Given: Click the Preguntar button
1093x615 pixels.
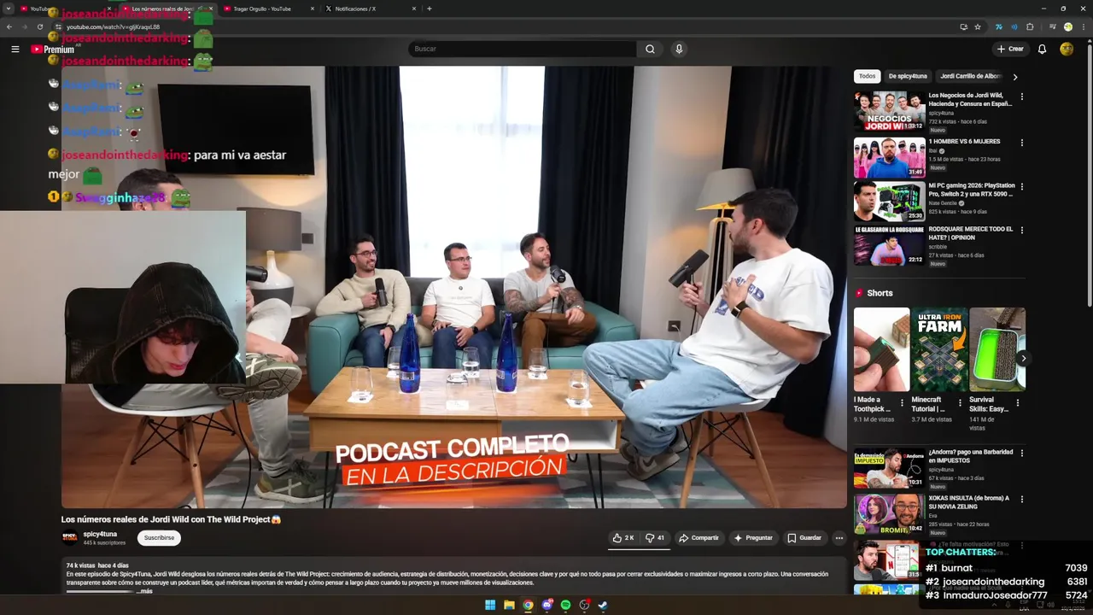Looking at the screenshot, I should tap(753, 538).
